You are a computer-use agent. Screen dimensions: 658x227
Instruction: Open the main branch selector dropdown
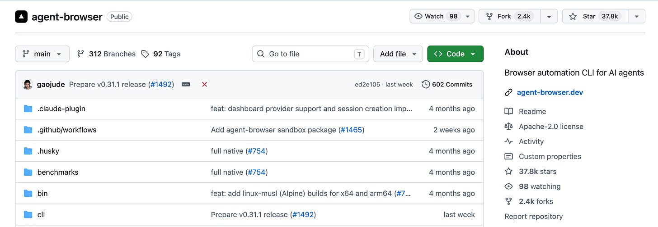pyautogui.click(x=42, y=54)
